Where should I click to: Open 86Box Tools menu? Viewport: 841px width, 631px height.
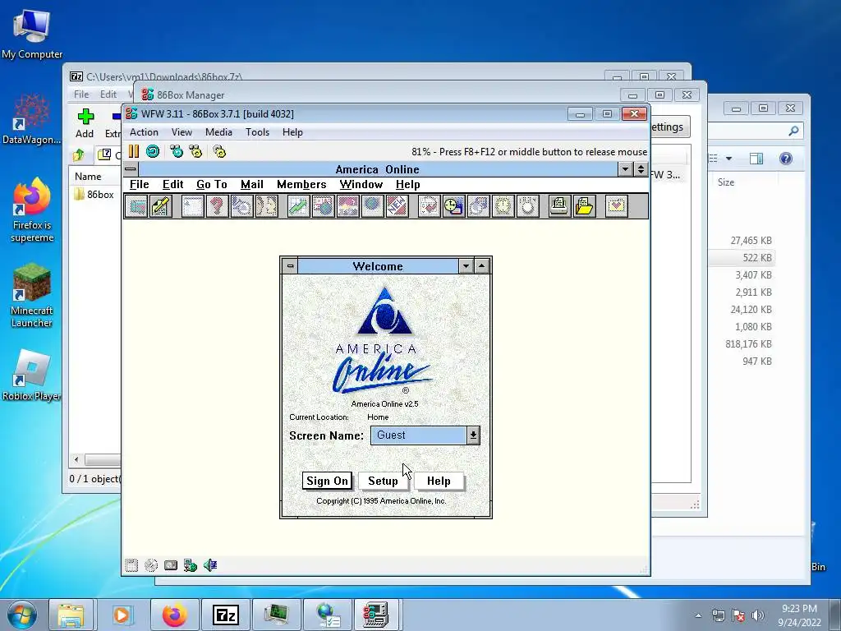(x=257, y=132)
